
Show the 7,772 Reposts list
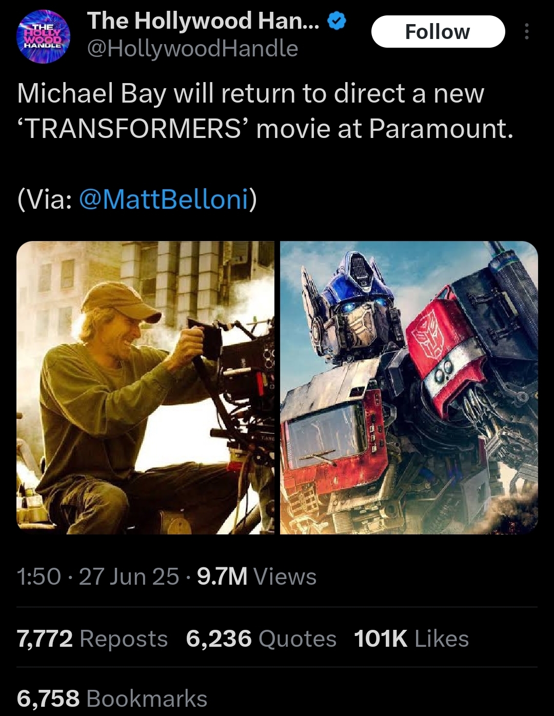pos(92,639)
